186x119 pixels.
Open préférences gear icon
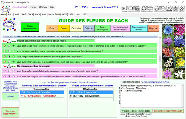(x=176, y=9)
